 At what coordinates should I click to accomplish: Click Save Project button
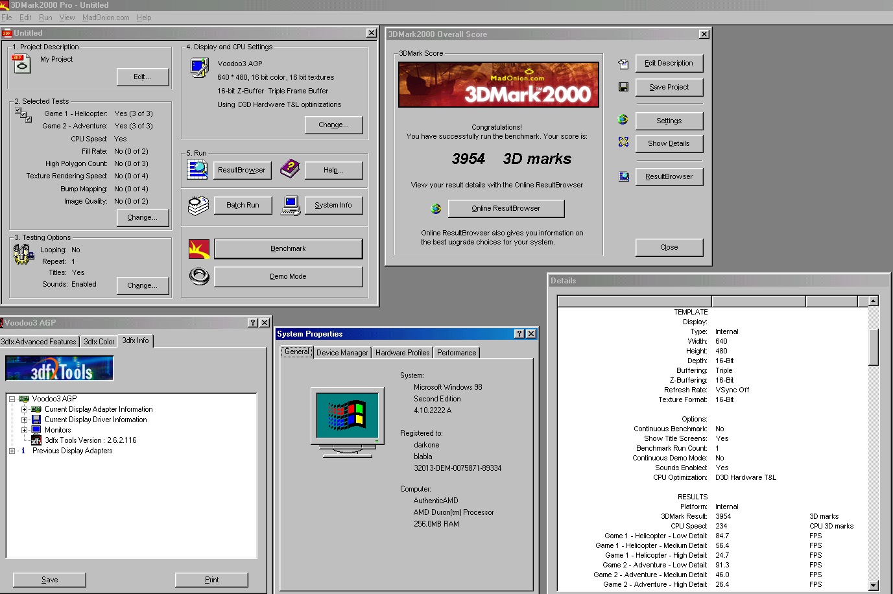[x=669, y=87]
